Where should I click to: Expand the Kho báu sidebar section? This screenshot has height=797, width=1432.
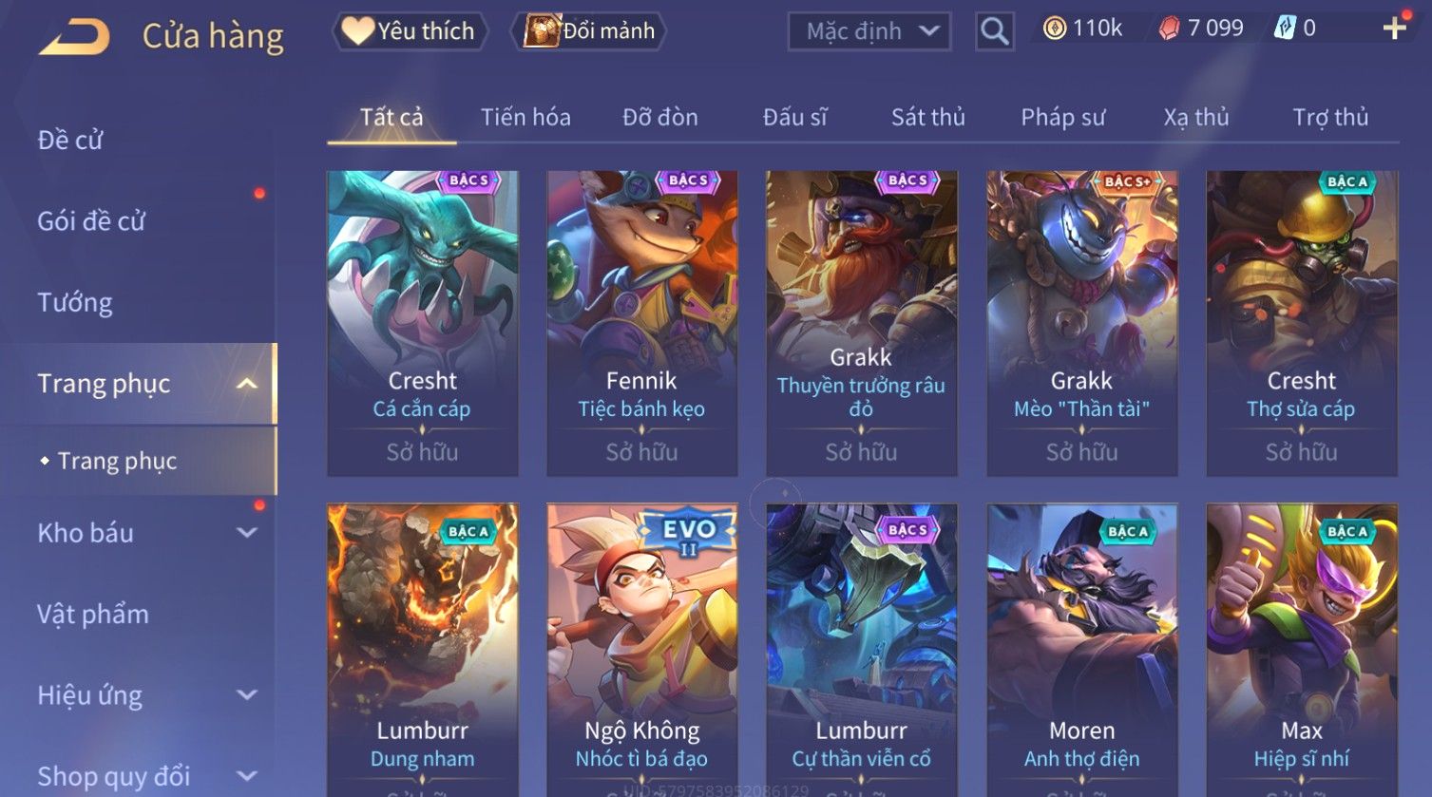[x=247, y=533]
